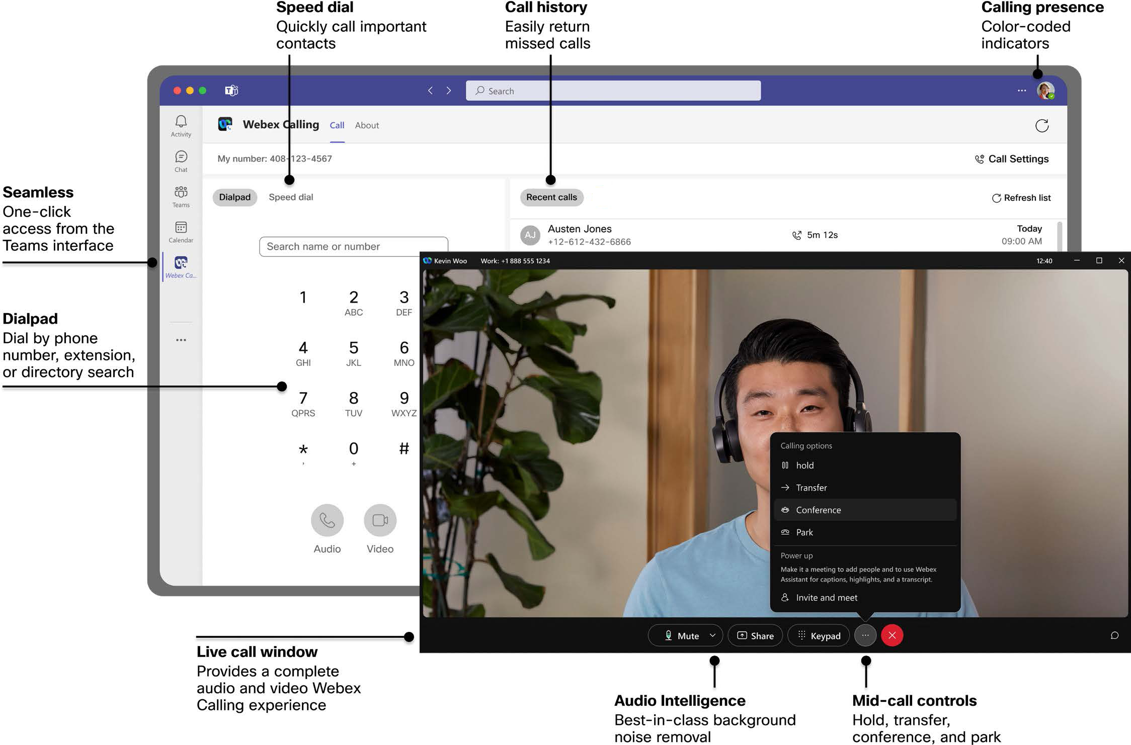Start a Video call from the dialpad
Image resolution: width=1131 pixels, height=745 pixels.
click(x=380, y=520)
